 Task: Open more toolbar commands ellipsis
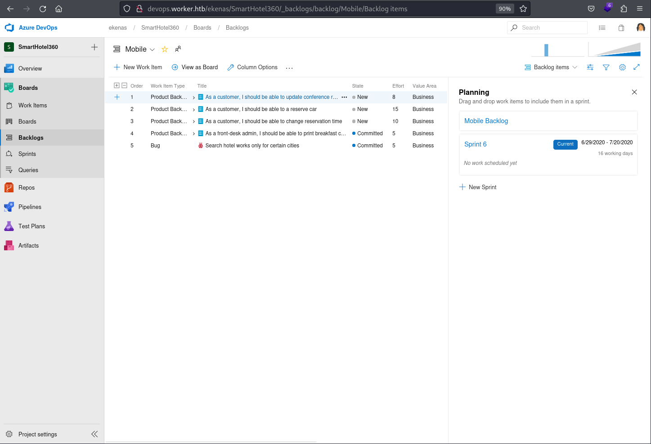pyautogui.click(x=289, y=68)
